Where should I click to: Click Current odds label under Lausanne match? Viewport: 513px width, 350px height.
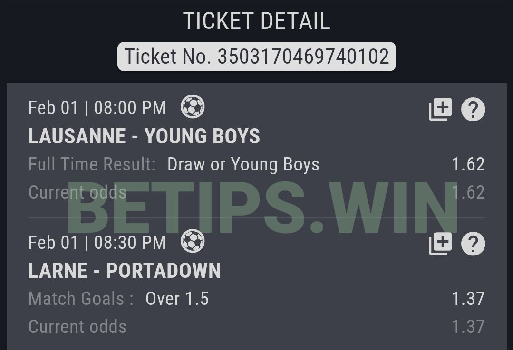[x=77, y=192]
